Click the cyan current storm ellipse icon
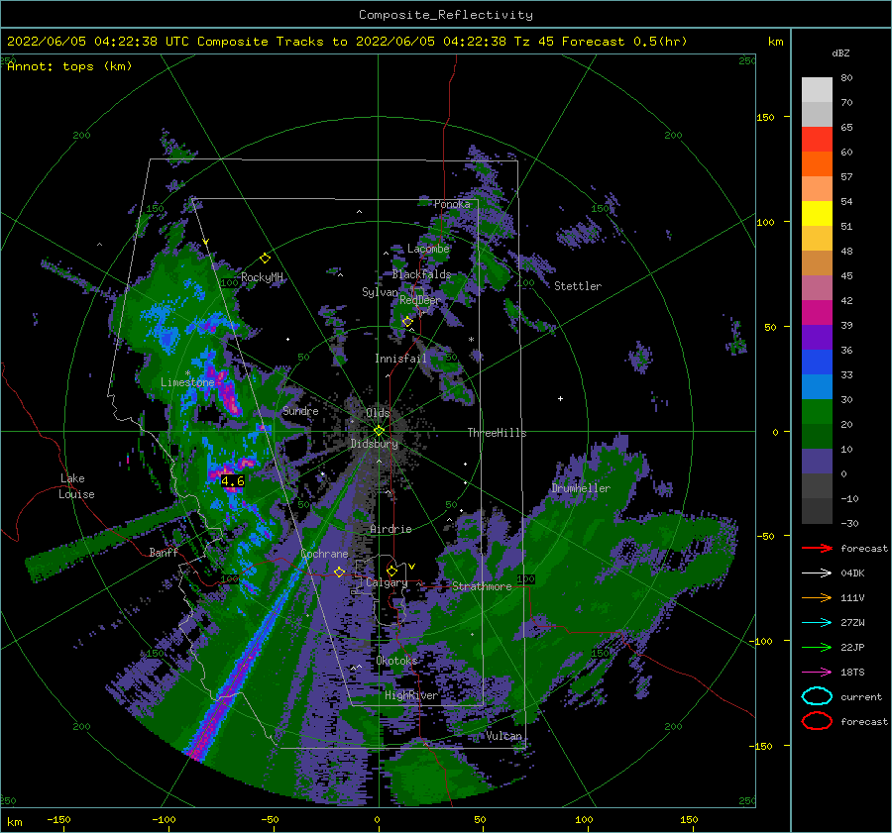The width and height of the screenshot is (892, 833). coord(817,696)
